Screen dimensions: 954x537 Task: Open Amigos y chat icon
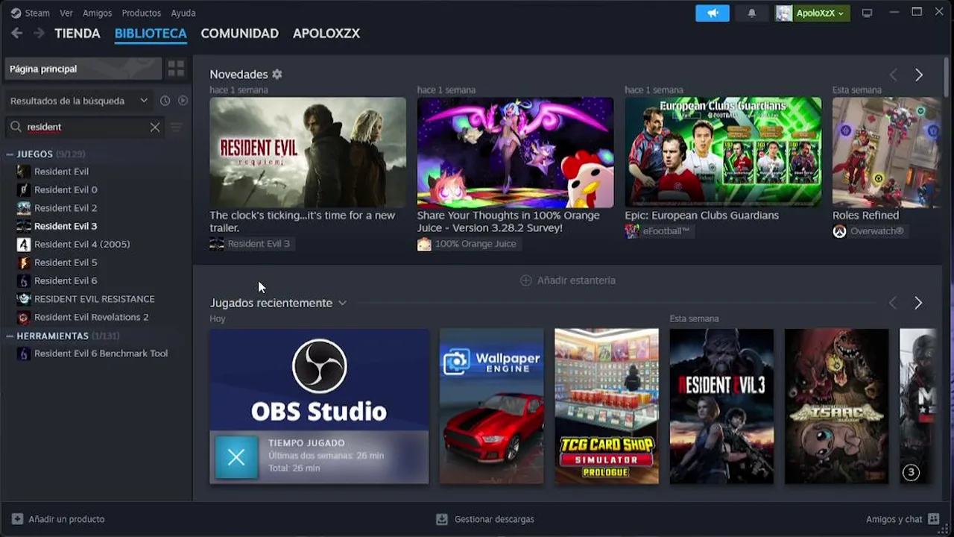pyautogui.click(x=934, y=519)
